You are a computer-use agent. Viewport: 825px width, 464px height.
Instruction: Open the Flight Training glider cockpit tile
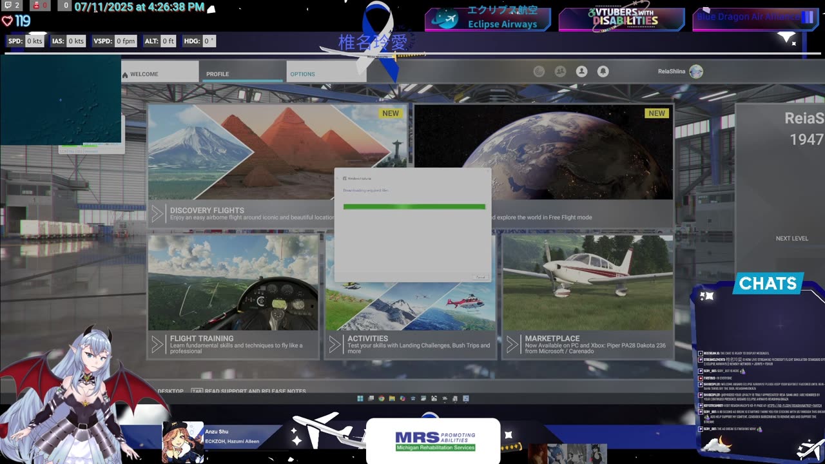pyautogui.click(x=233, y=283)
